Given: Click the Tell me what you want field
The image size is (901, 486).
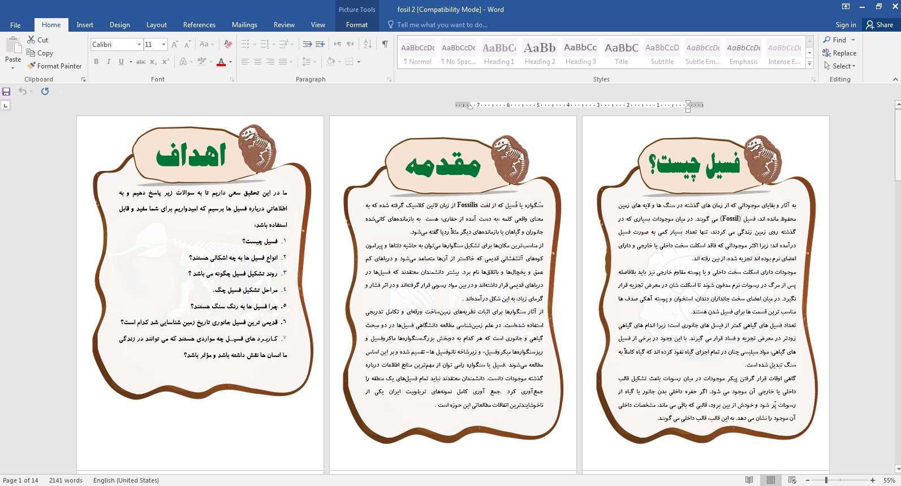Looking at the screenshot, I should (x=441, y=25).
